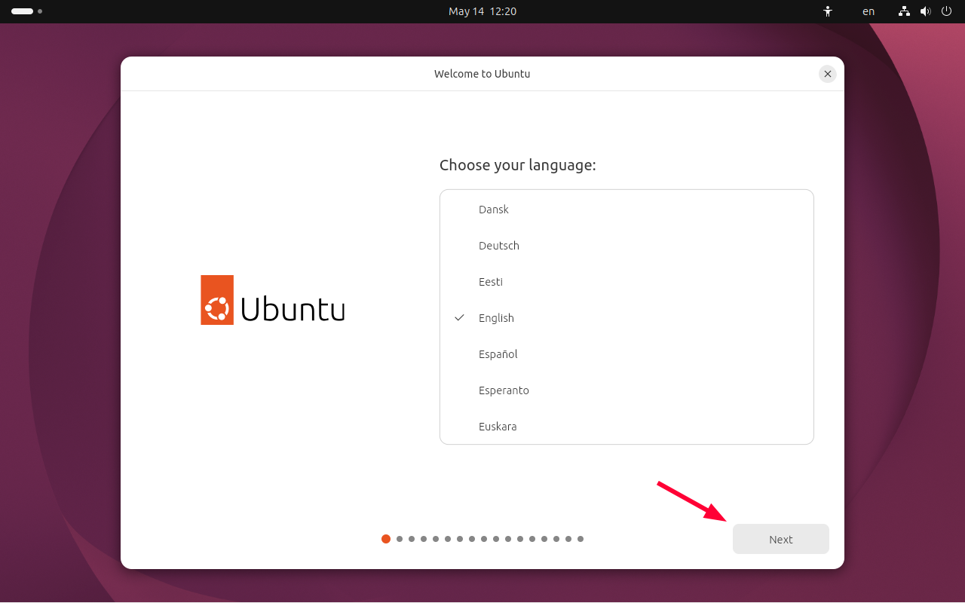Open the Activities workspace indicator
This screenshot has height=603, width=965.
tap(26, 11)
